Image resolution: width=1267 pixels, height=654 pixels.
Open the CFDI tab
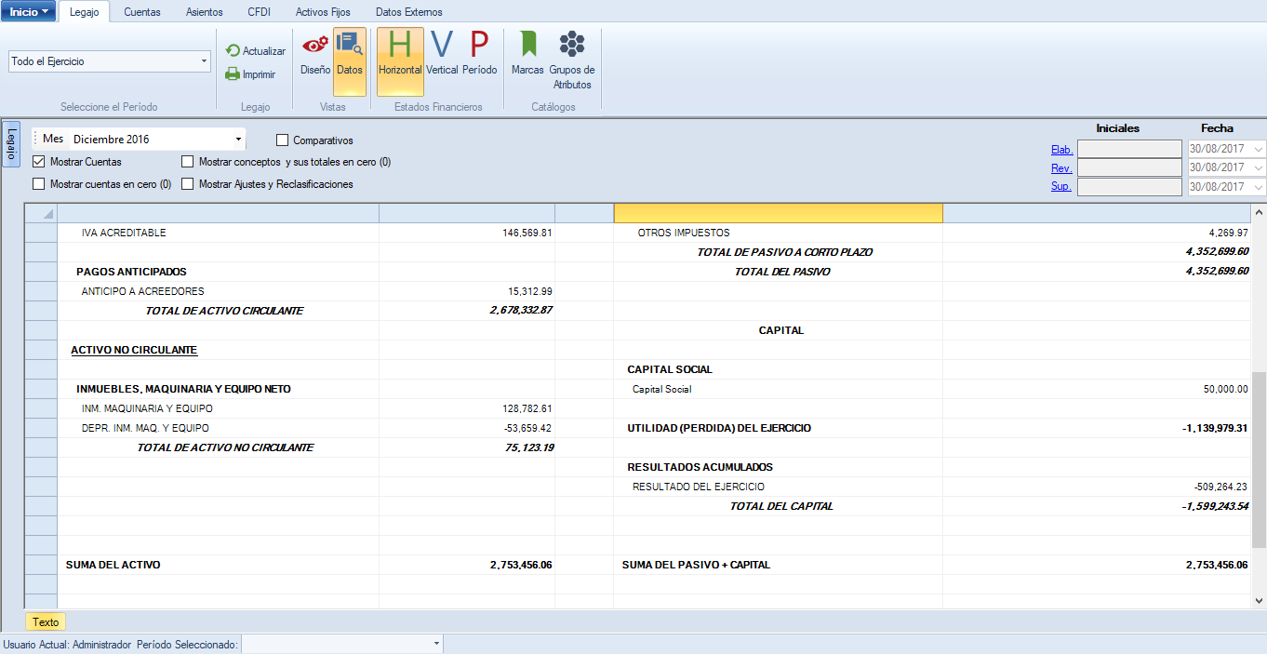point(260,12)
